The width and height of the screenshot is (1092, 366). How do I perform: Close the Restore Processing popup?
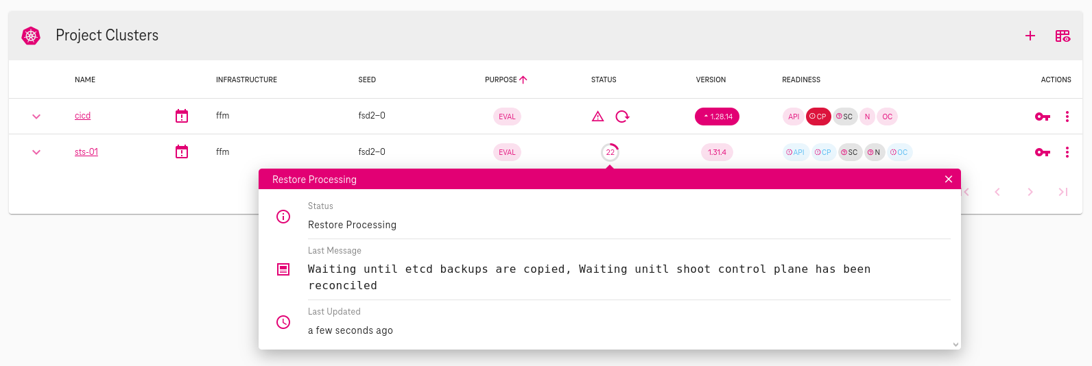[949, 179]
